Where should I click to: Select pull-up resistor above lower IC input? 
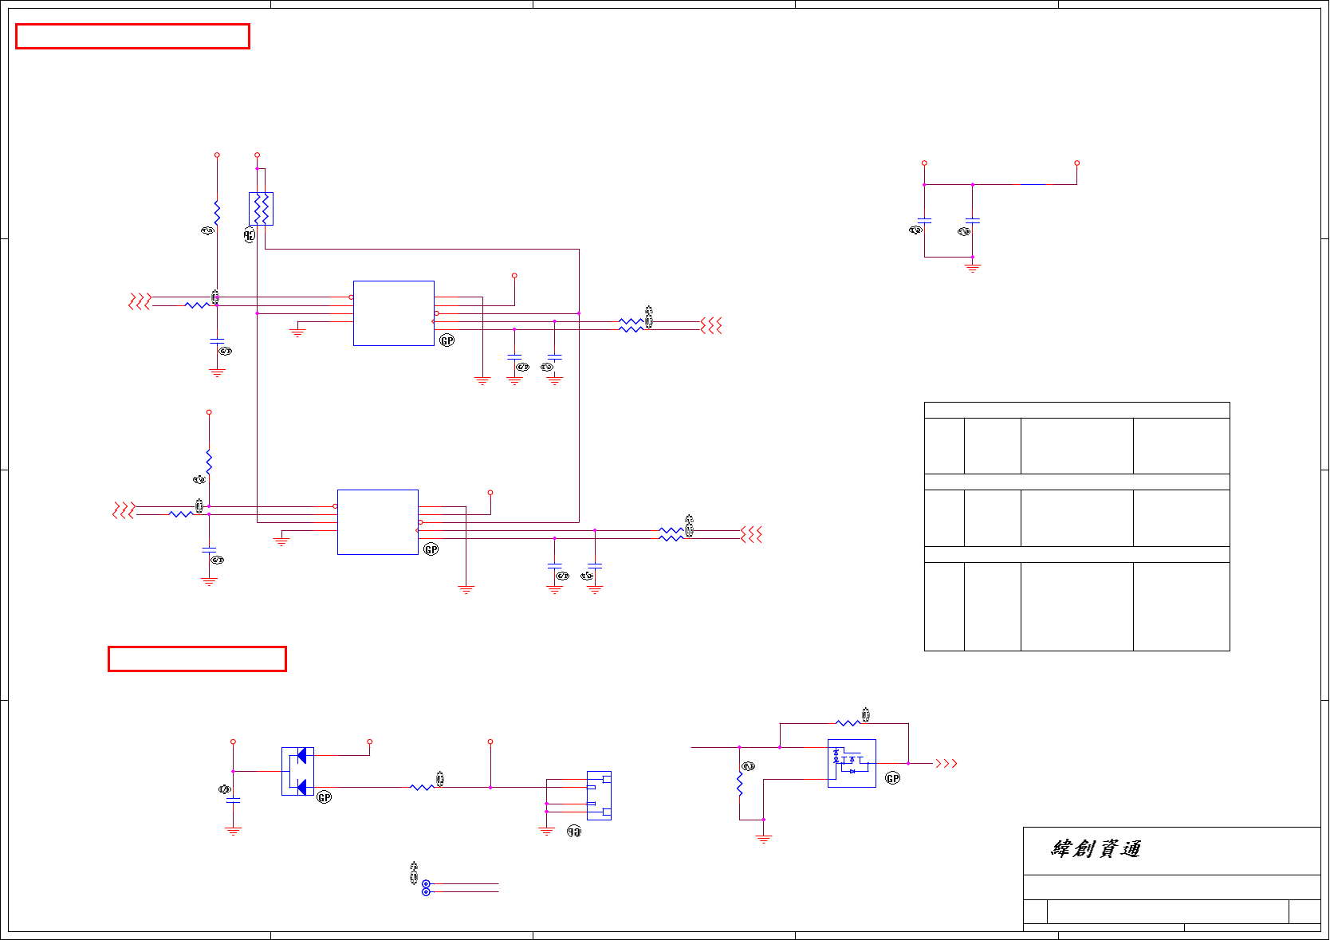(x=209, y=462)
